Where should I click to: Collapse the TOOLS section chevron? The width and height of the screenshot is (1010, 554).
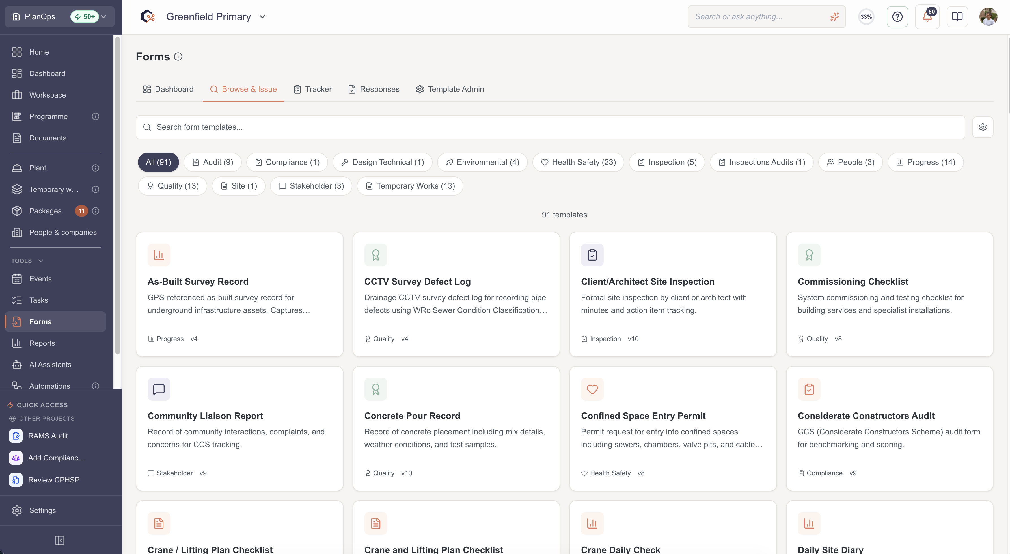click(40, 261)
